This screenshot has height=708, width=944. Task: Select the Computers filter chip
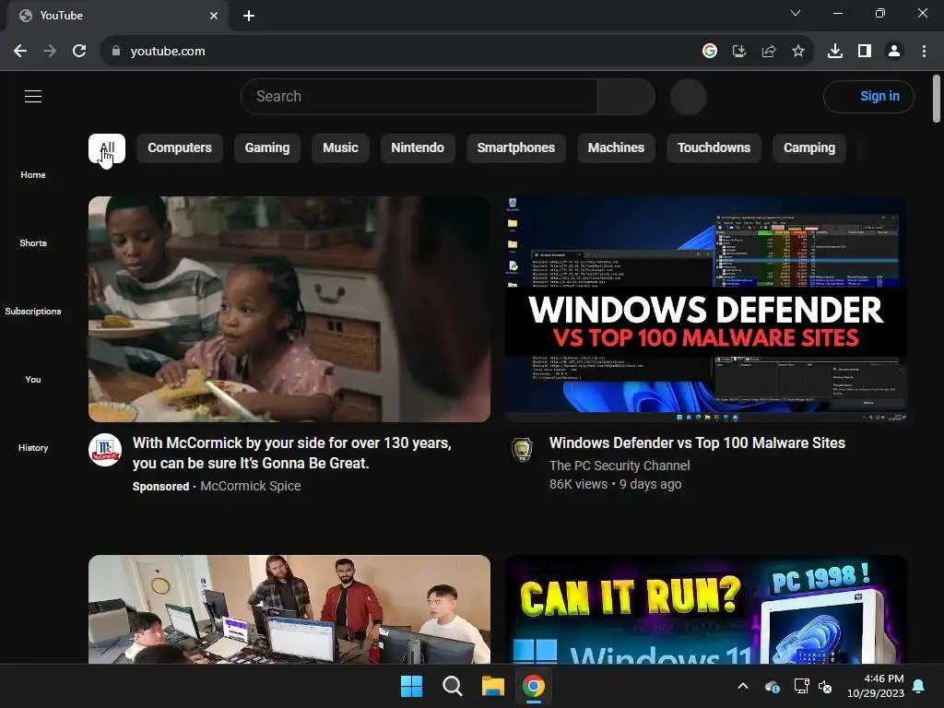coord(180,148)
